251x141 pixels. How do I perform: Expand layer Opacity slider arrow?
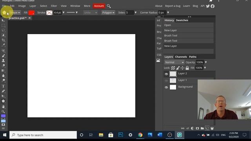coord(206,62)
